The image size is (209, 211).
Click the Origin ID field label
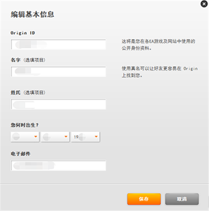23,33
